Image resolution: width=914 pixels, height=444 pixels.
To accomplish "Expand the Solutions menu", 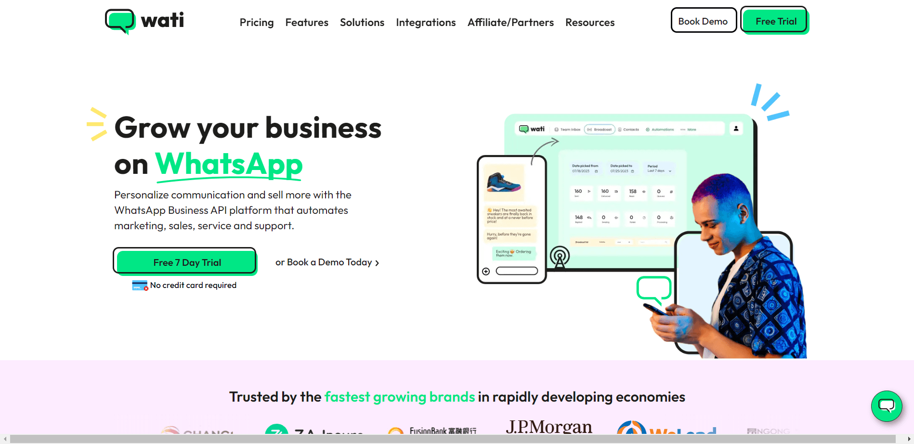I will coord(362,23).
